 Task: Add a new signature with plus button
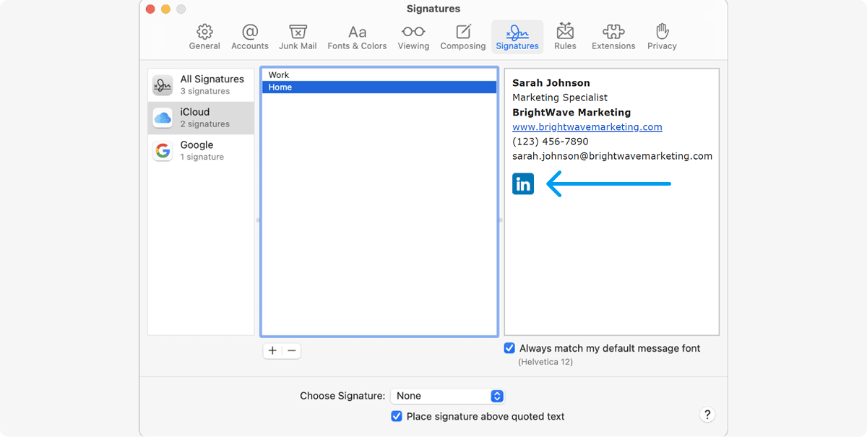272,351
